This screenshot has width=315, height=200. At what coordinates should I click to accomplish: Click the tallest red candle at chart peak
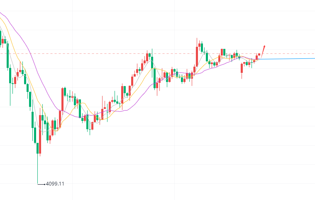(x=196, y=56)
